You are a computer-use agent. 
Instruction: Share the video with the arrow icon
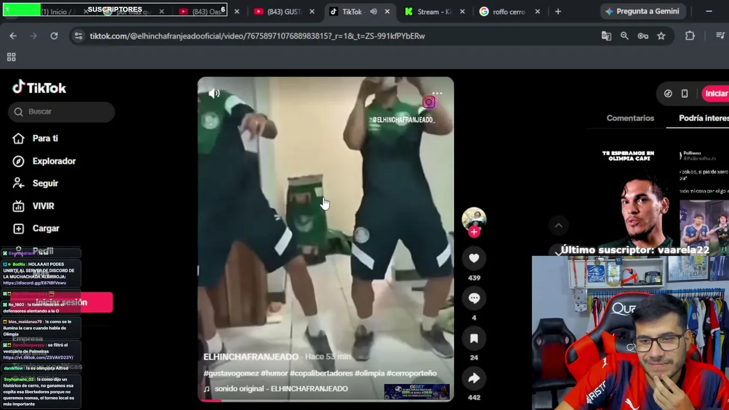pos(474,378)
